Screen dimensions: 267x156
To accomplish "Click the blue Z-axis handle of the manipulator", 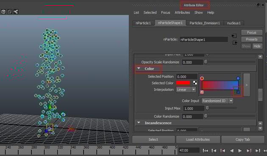I will 46,131.
